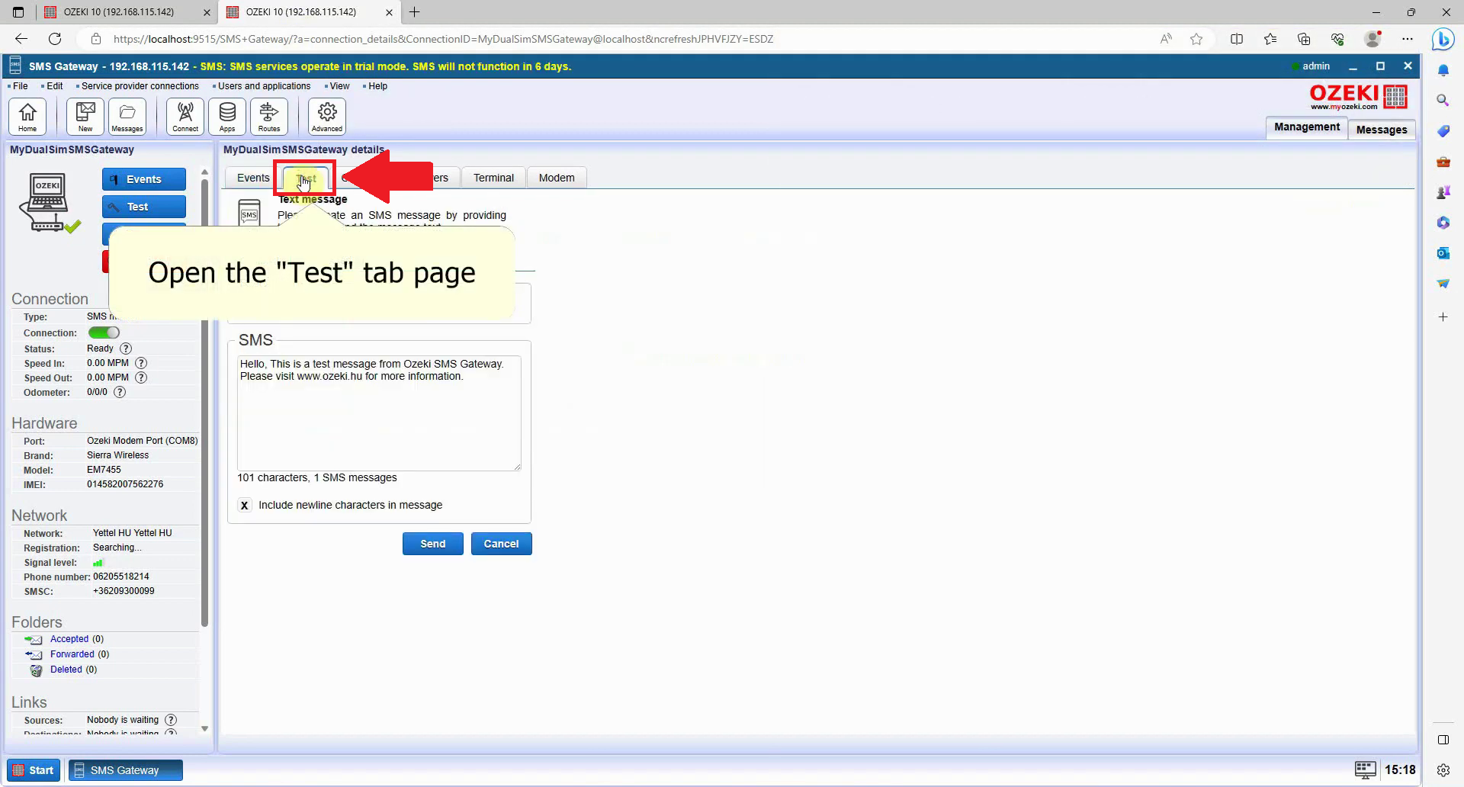This screenshot has width=1464, height=787.
Task: Open a new browser tab
Action: pyautogui.click(x=415, y=12)
